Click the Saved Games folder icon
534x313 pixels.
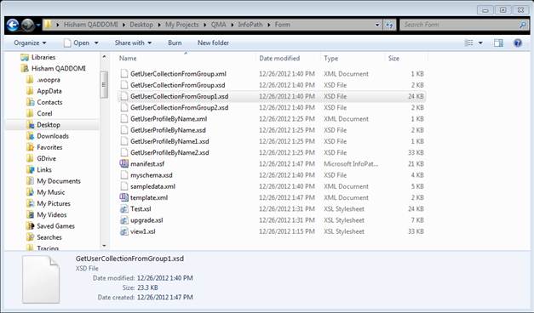(x=31, y=225)
